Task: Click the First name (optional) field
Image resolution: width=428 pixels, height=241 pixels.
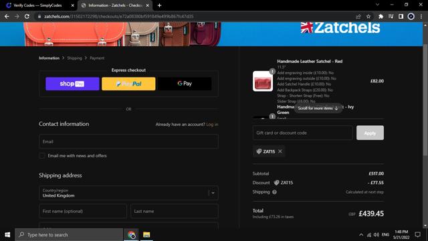Action: [83, 212]
